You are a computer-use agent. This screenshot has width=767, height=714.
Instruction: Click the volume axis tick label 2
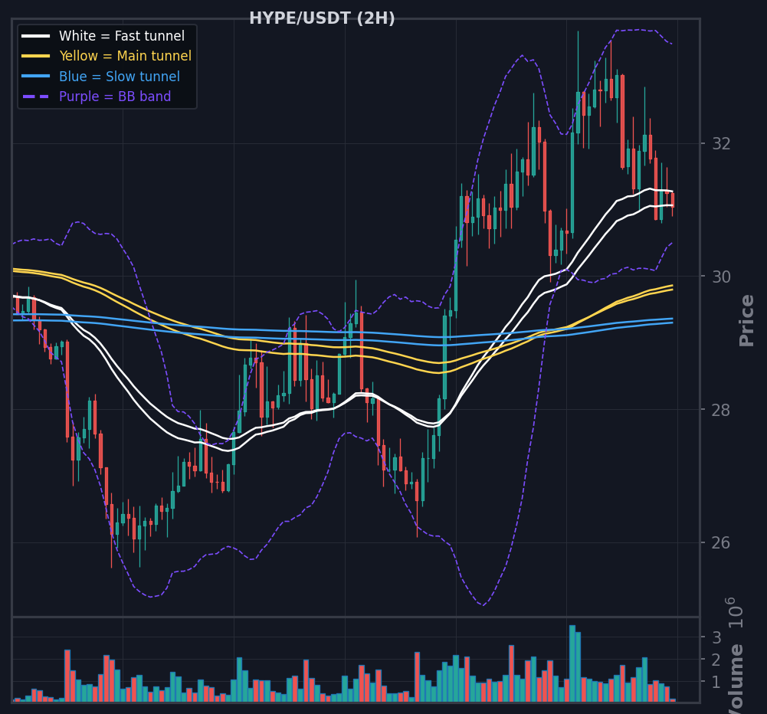[x=716, y=660]
